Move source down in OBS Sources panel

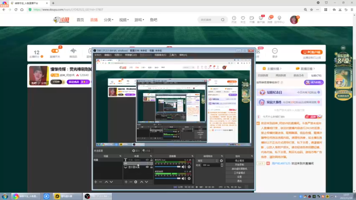pyautogui.click(x=146, y=182)
